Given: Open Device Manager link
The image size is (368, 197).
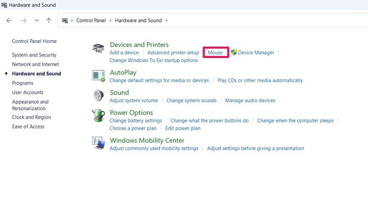Looking at the screenshot, I should click(256, 52).
